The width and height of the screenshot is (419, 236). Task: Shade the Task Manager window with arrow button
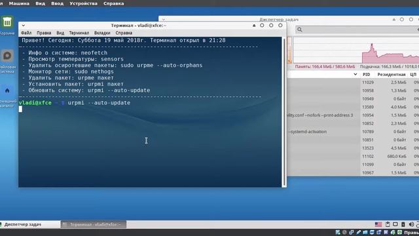394,20
